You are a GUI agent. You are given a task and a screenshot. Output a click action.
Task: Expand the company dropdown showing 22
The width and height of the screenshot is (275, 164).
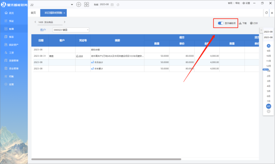(72, 4)
